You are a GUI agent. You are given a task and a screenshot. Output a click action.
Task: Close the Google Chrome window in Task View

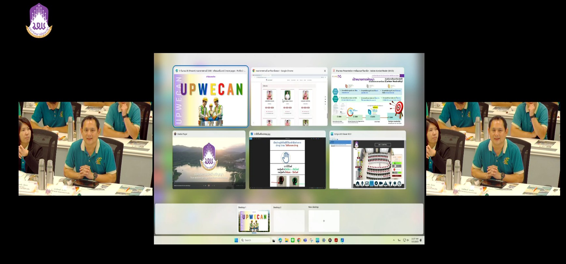[x=325, y=71]
